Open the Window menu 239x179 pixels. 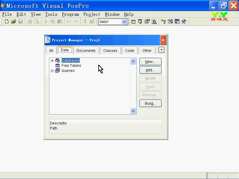112,14
